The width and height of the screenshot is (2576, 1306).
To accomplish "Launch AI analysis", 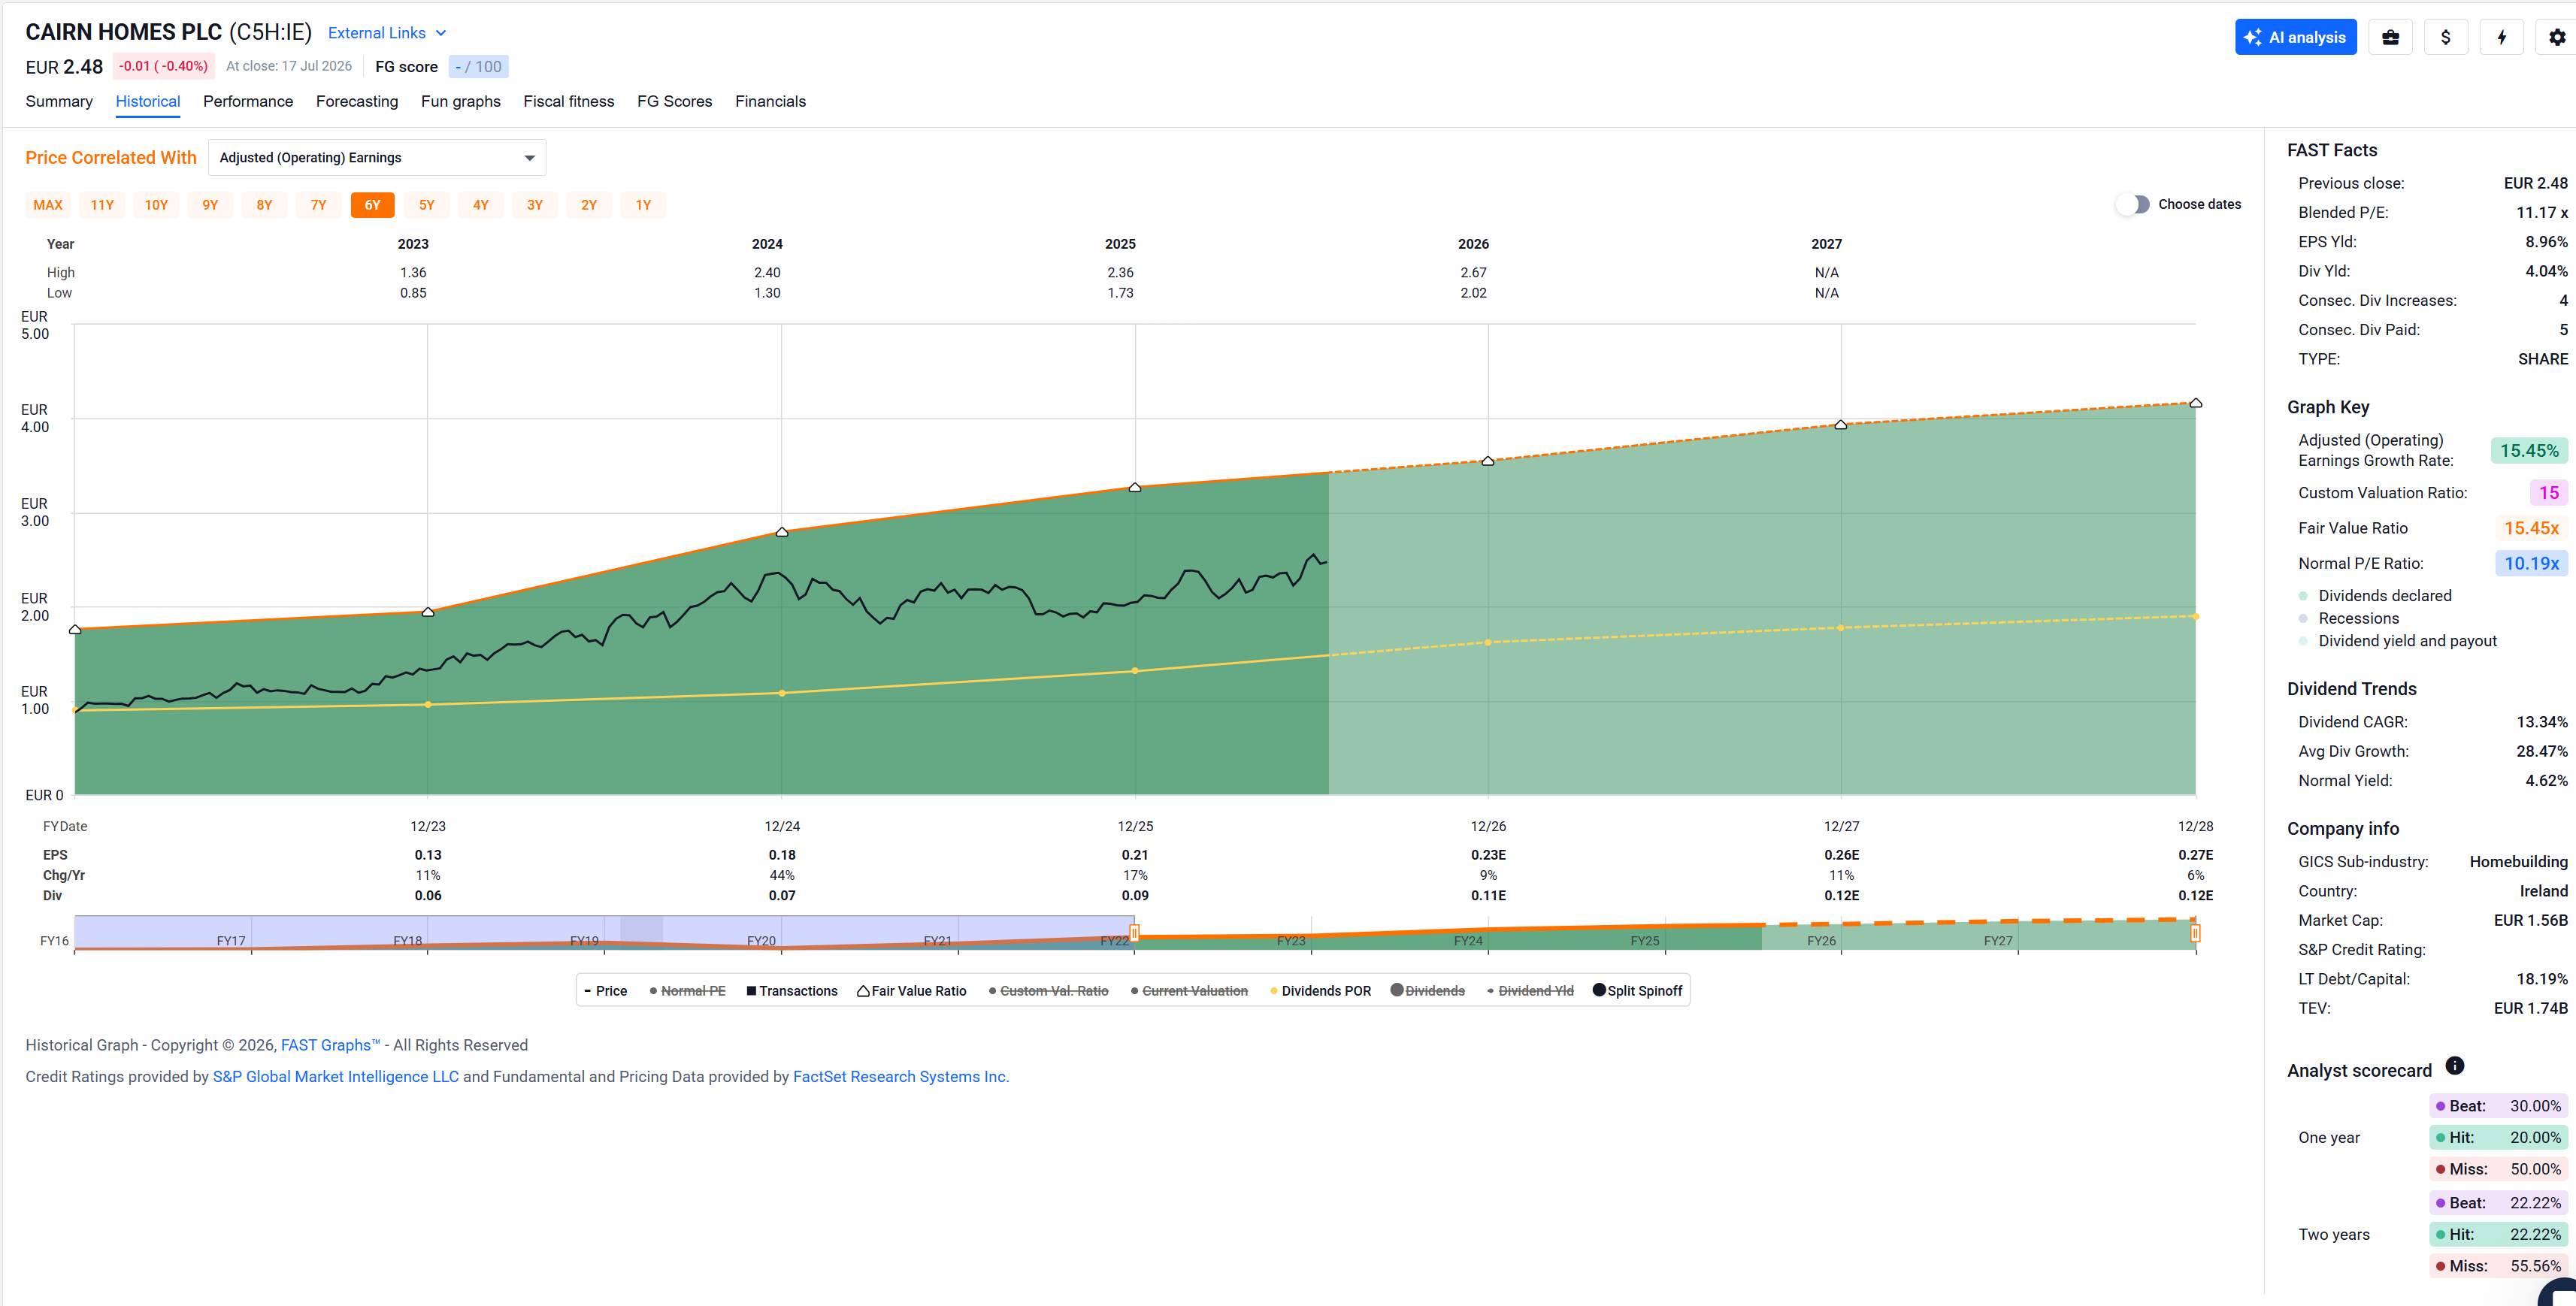I will [2296, 37].
